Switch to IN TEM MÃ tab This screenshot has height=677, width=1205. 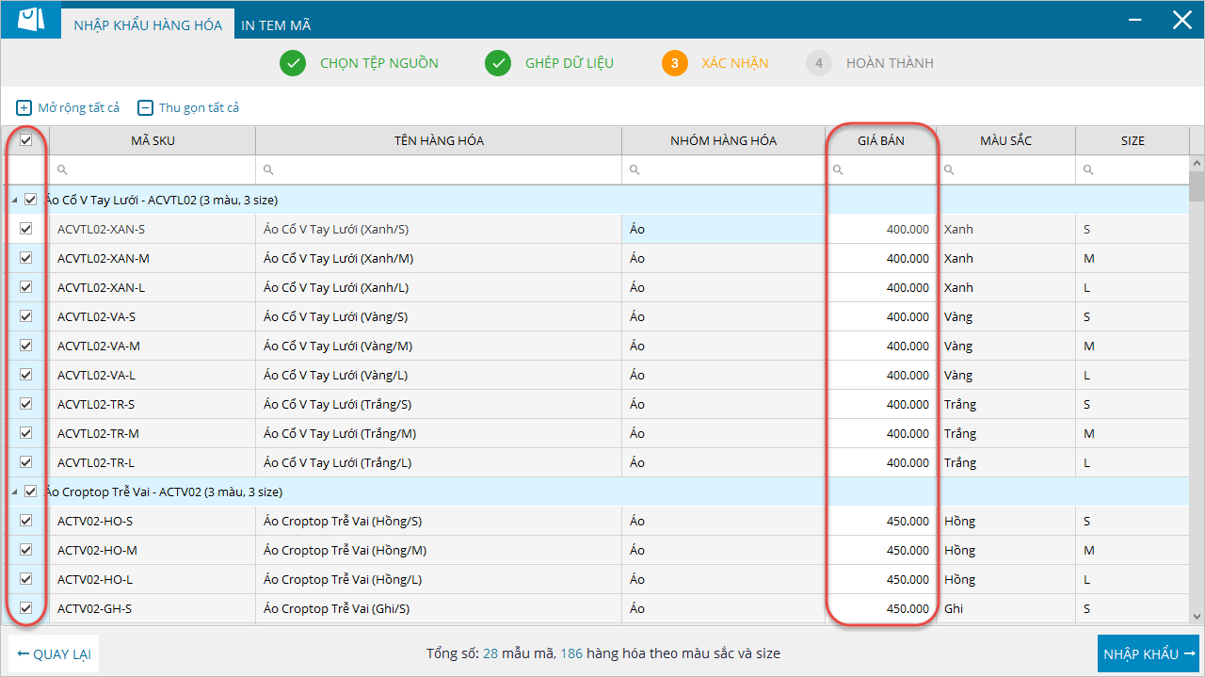(x=276, y=25)
